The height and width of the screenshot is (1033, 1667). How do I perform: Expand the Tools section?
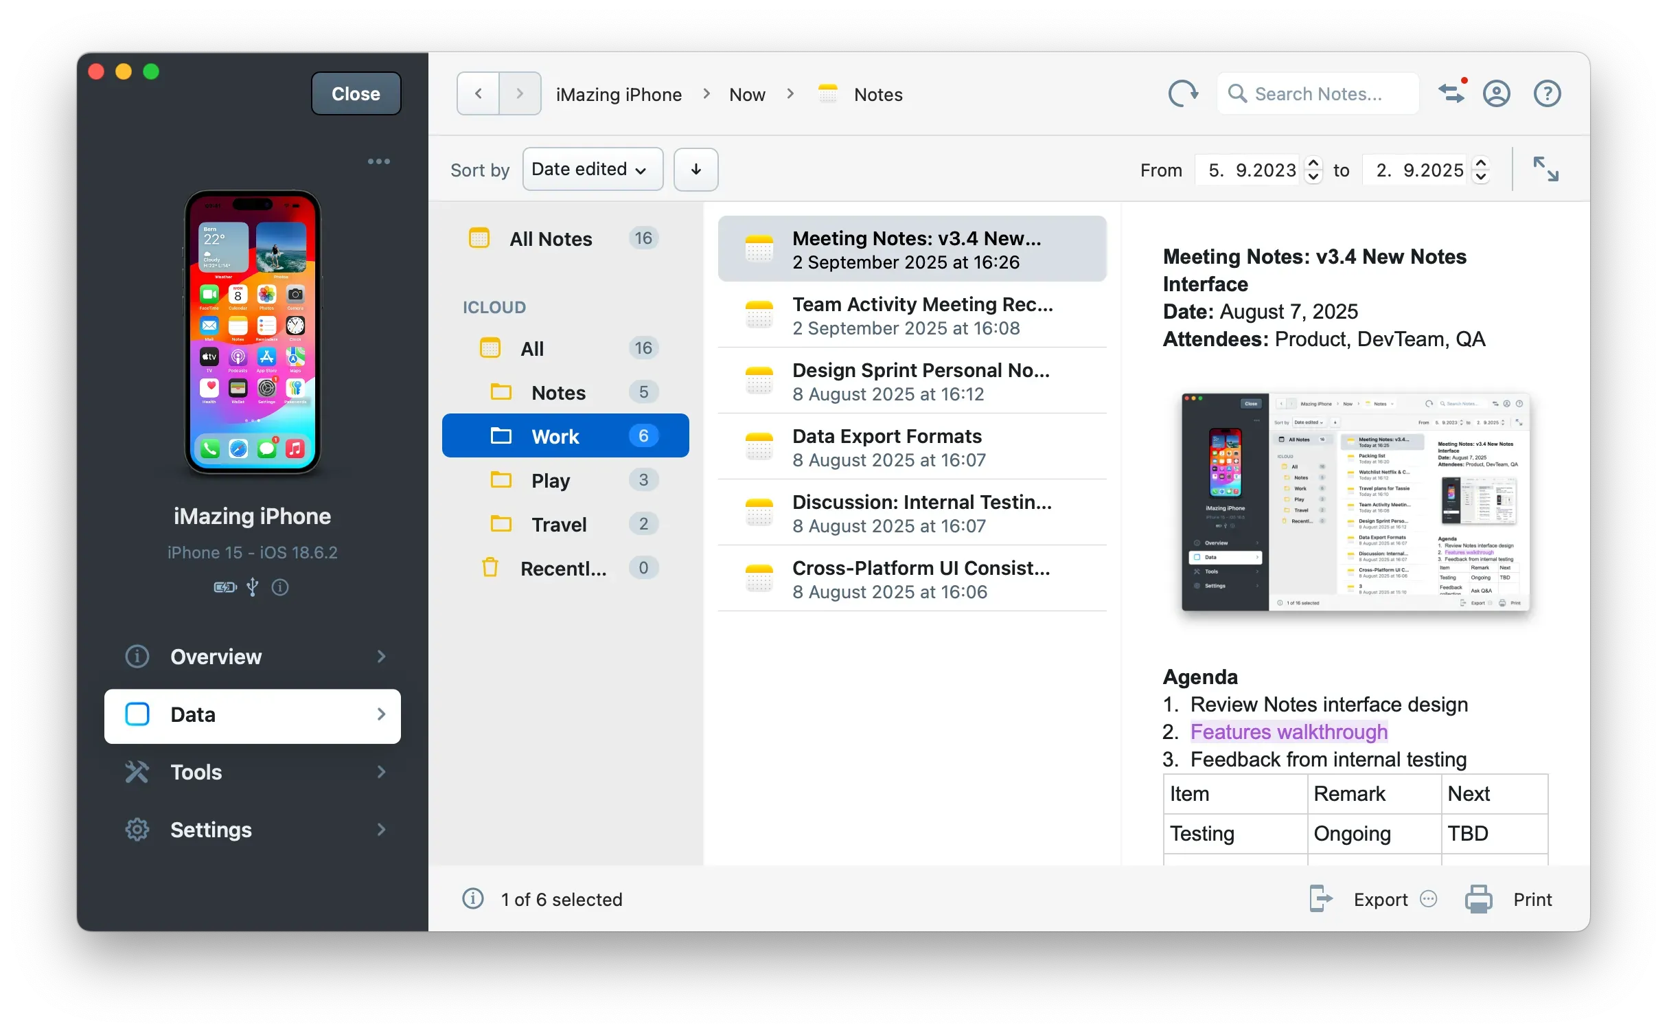click(253, 772)
